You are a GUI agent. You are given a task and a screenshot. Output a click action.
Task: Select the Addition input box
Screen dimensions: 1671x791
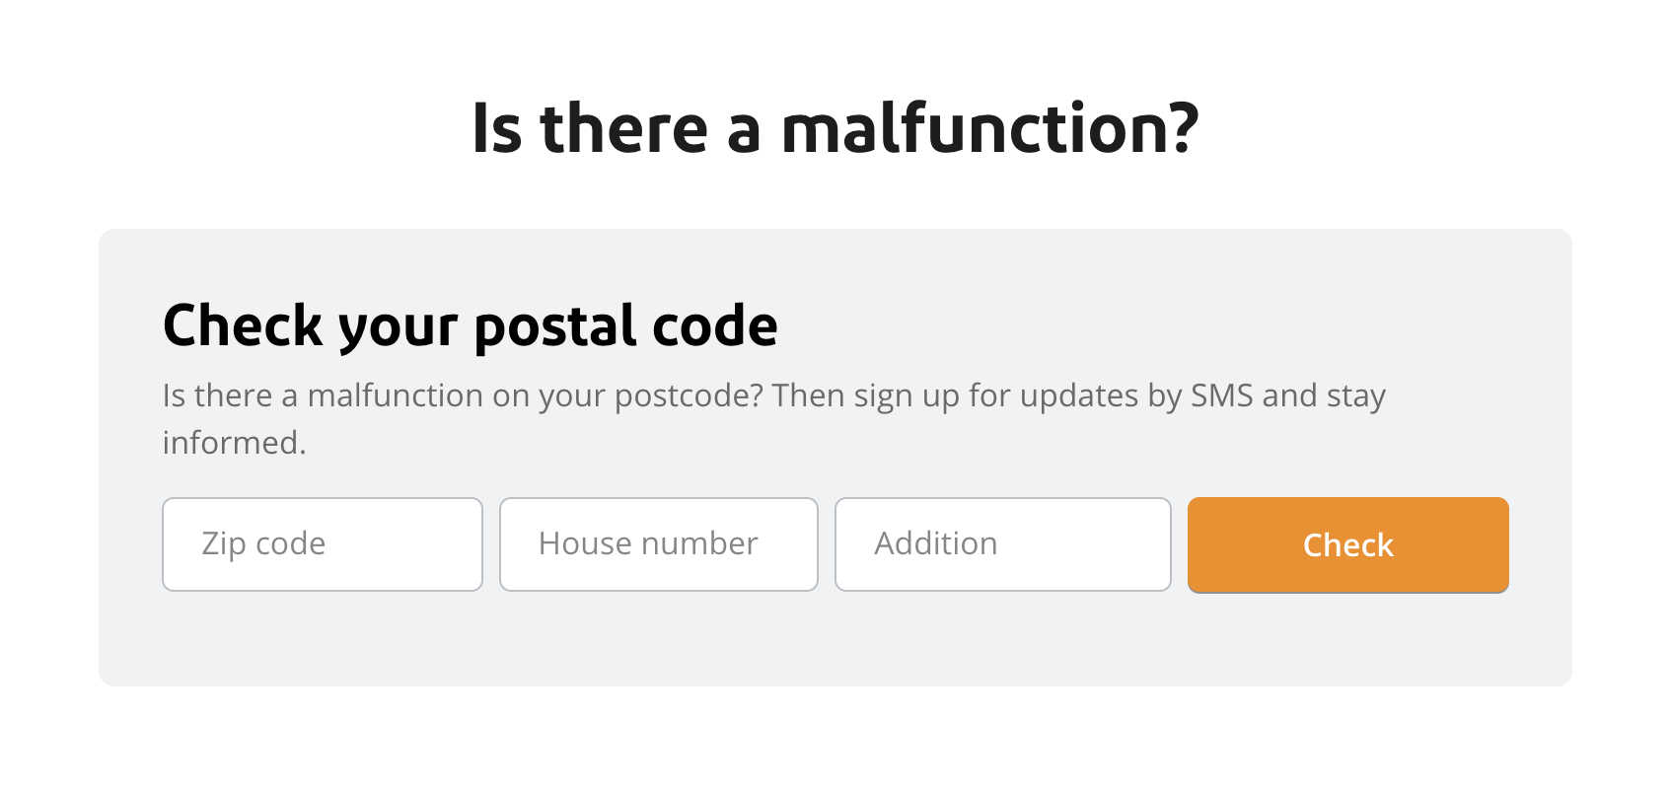tap(1002, 544)
